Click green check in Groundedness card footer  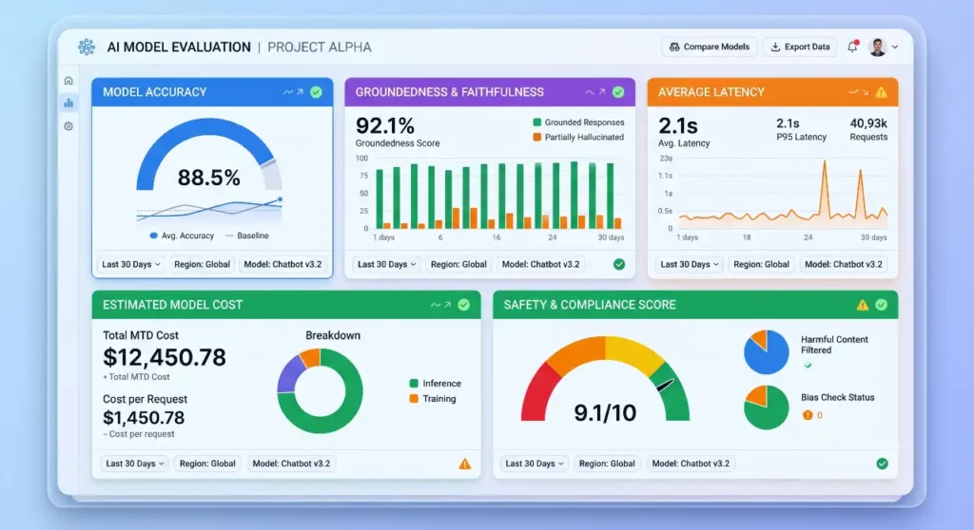click(619, 264)
